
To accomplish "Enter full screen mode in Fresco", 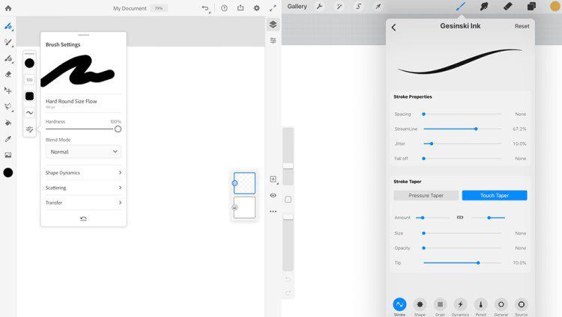I will (273, 8).
